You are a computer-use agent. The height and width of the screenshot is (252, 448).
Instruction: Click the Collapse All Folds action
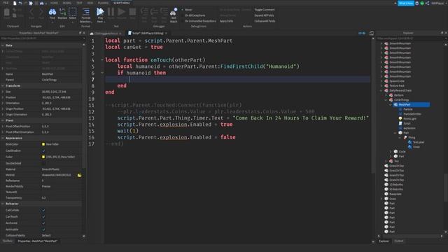click(x=265, y=21)
